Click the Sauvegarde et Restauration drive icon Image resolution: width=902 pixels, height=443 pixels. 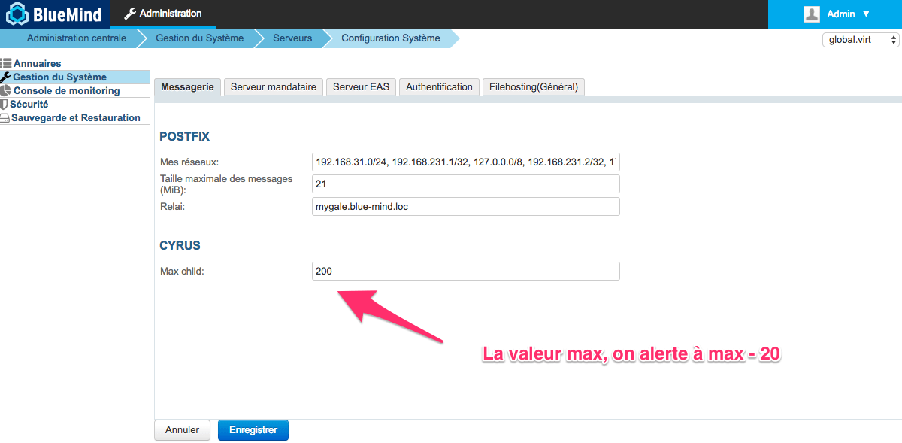(5, 118)
